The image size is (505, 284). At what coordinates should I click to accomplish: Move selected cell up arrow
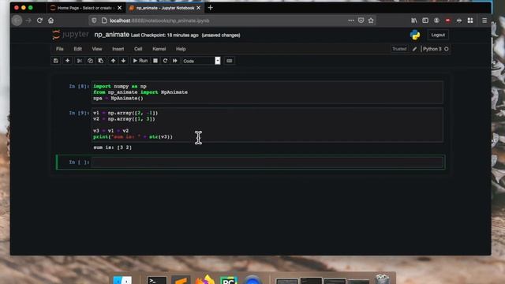coord(113,61)
